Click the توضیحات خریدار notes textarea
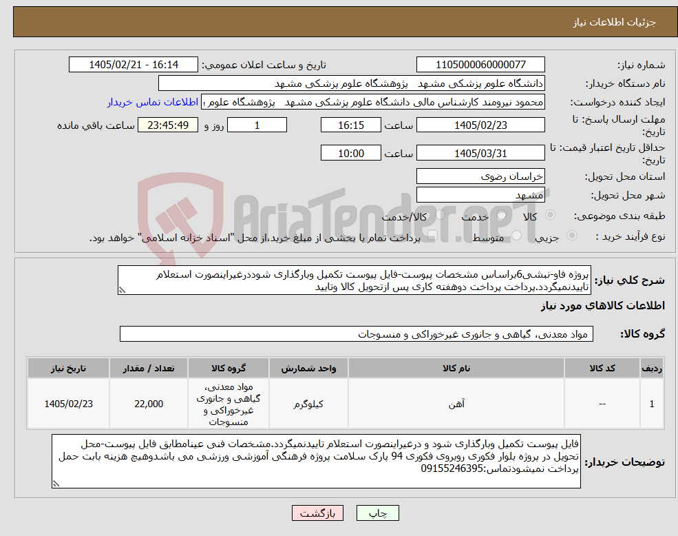678x536 pixels. point(316,461)
